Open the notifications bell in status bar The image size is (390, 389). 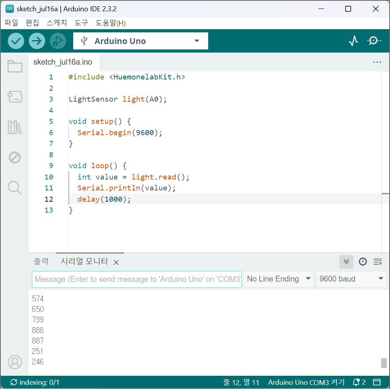359,382
